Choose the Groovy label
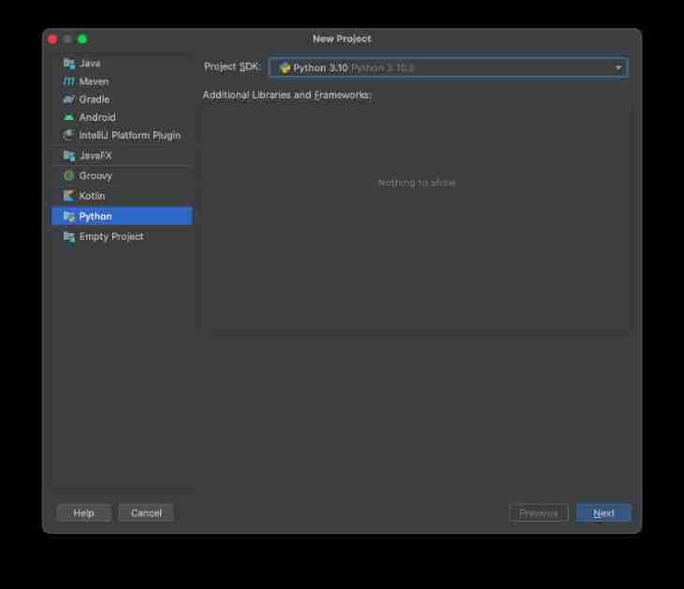684x589 pixels. point(95,175)
